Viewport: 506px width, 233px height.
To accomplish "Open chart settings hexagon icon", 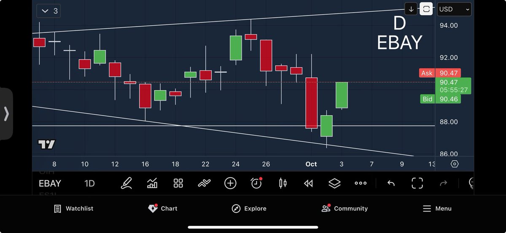I will tap(455, 164).
